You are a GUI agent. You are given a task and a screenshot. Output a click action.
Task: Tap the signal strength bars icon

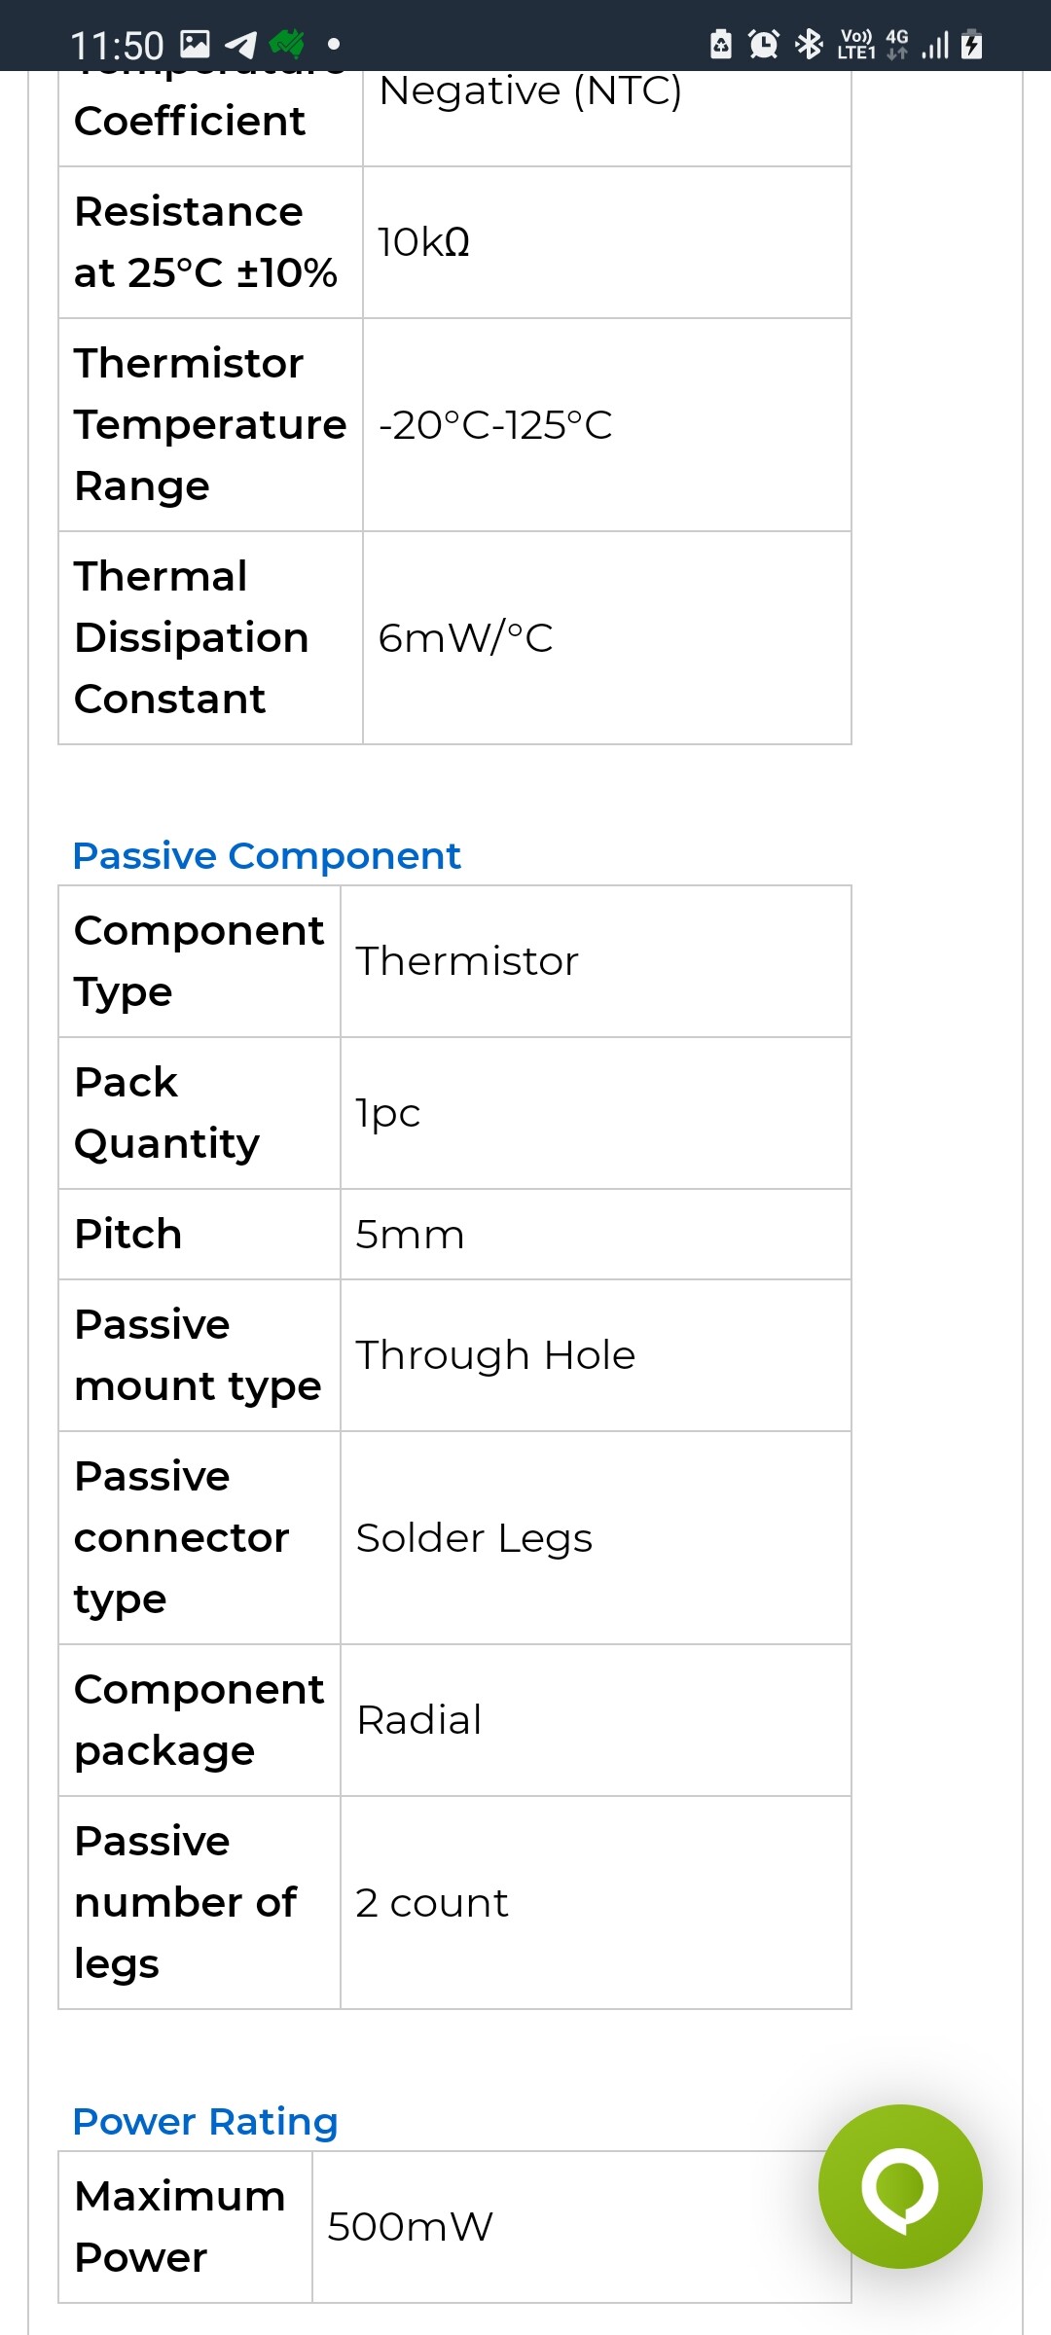click(x=935, y=45)
